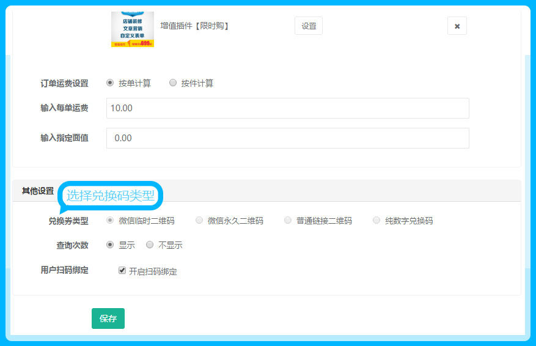Screen dimensions: 536x346
Task: Focus the 输入每单运费 field showing 10.00
Action: click(287, 108)
